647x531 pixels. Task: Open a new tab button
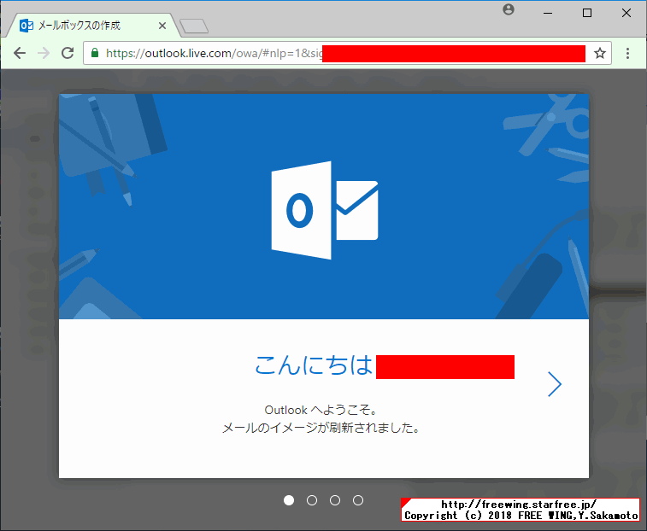coord(194,26)
